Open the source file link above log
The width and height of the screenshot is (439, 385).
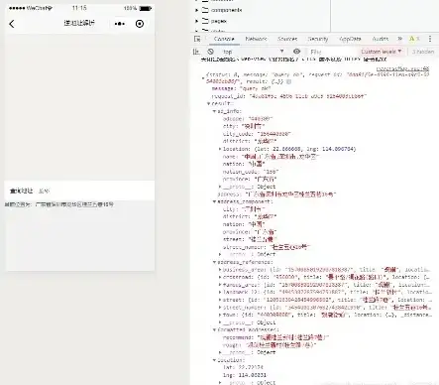(402, 68)
